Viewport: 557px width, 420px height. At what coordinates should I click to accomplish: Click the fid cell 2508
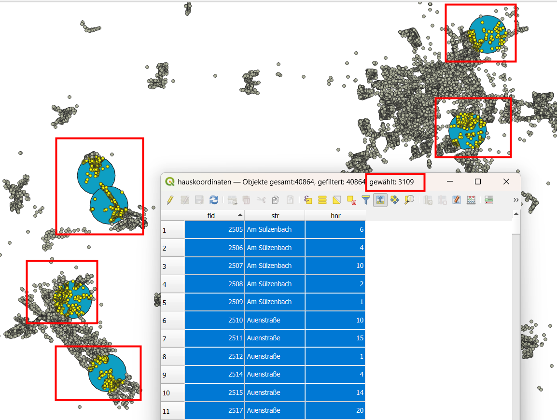[215, 284]
